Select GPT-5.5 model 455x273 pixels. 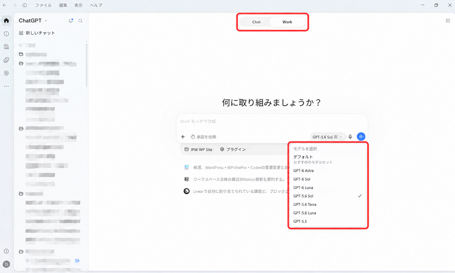(328, 221)
